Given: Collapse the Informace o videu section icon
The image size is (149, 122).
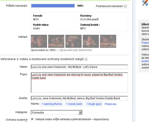Looking at the screenshot, I should tap(86, 59).
